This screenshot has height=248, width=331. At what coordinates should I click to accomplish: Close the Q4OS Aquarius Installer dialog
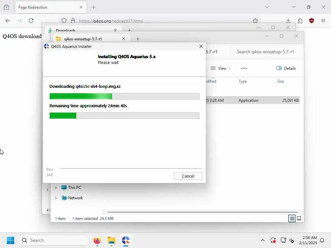201,46
